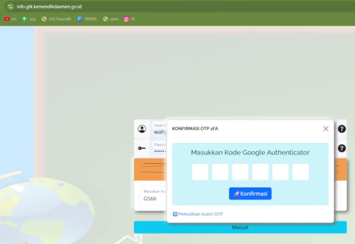This screenshot has height=244, width=355.
Task: Close the Konfirmasi OTP 2FA dialog
Action: [x=325, y=129]
